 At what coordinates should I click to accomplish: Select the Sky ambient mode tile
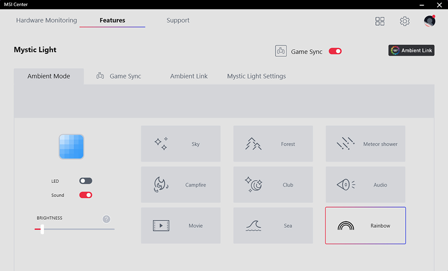181,143
